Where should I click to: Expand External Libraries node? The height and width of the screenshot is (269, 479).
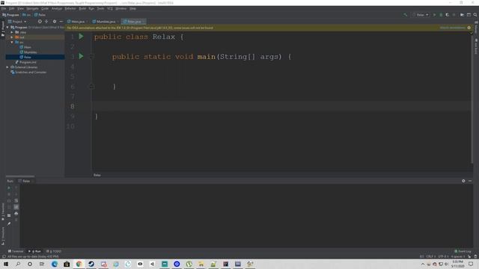pos(7,67)
